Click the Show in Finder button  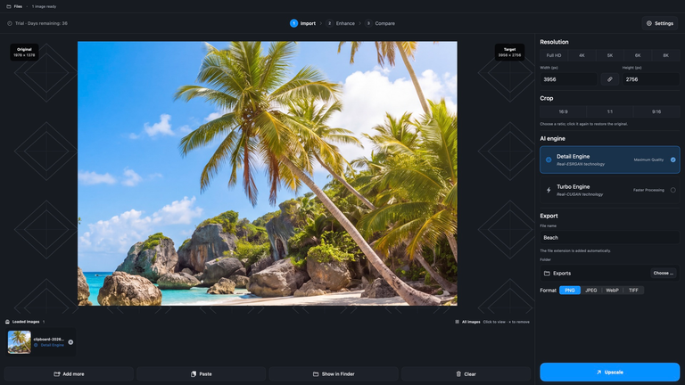point(334,374)
